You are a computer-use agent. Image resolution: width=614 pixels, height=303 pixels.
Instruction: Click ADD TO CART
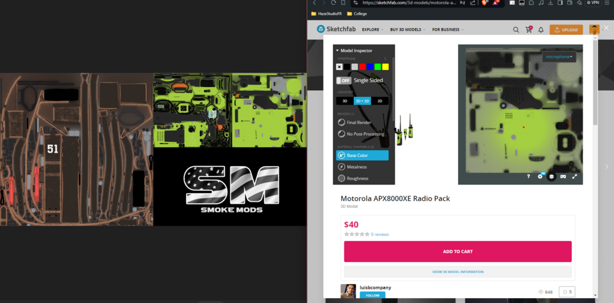coord(458,251)
